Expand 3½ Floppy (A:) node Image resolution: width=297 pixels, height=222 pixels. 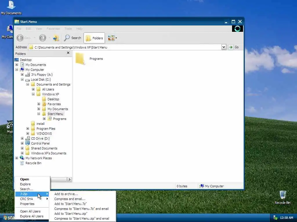22,75
